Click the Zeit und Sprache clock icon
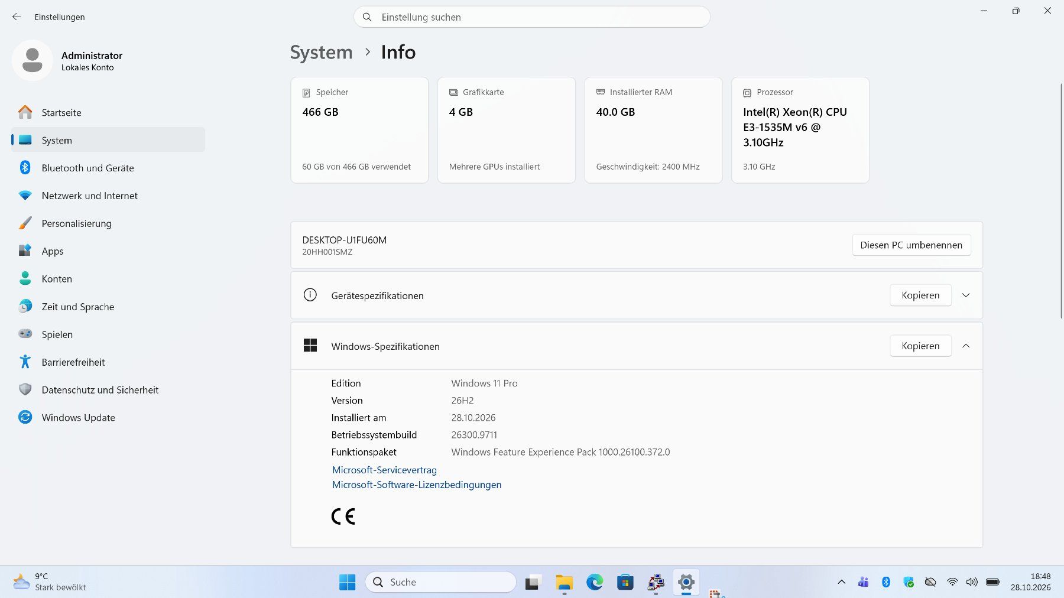This screenshot has height=598, width=1064. pyautogui.click(x=25, y=306)
